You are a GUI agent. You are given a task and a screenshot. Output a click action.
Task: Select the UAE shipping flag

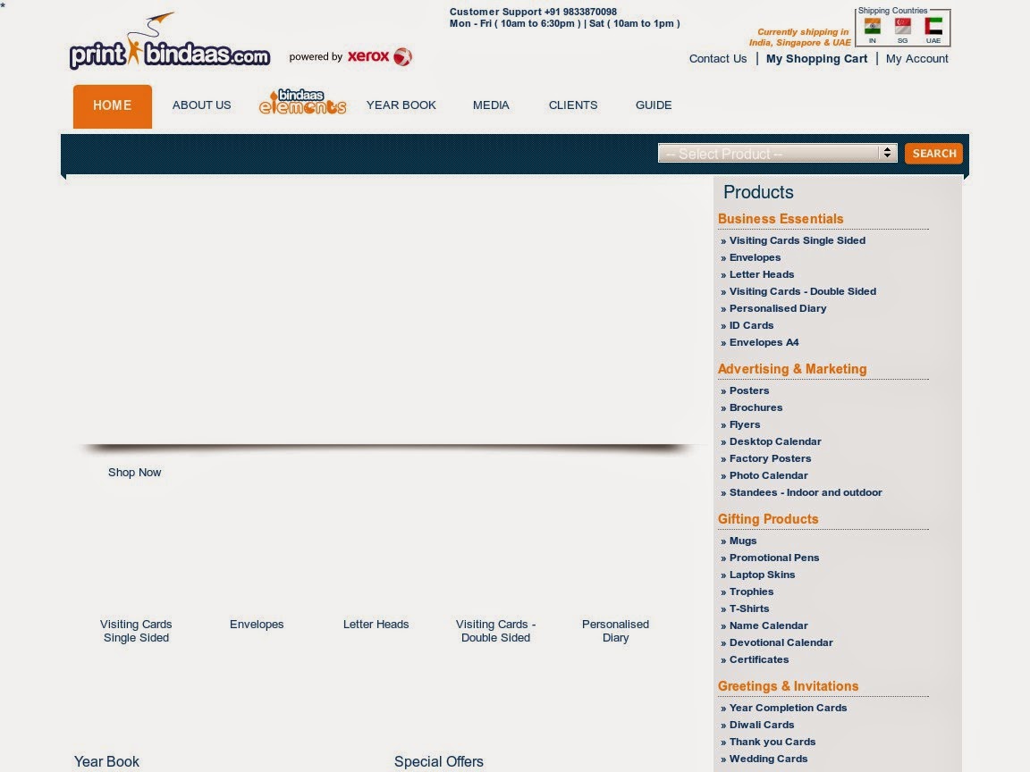[933, 27]
